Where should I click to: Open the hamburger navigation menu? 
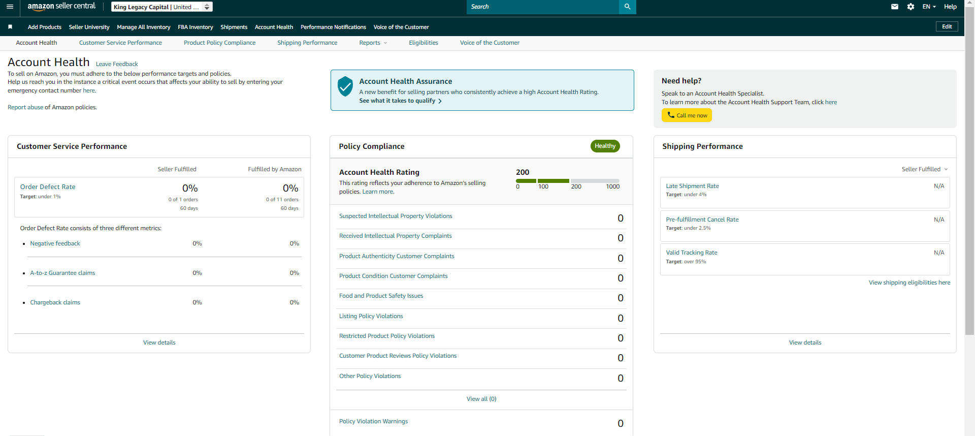tap(10, 7)
